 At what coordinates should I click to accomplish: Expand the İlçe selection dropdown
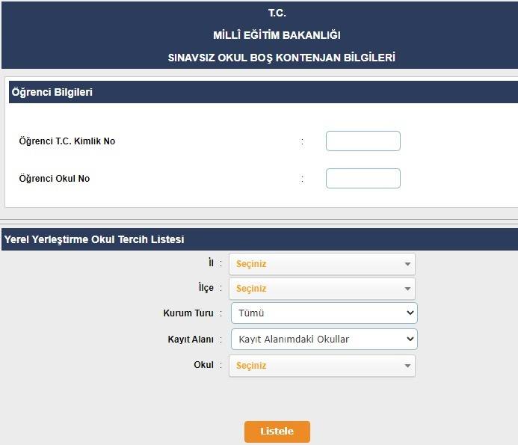coord(322,289)
